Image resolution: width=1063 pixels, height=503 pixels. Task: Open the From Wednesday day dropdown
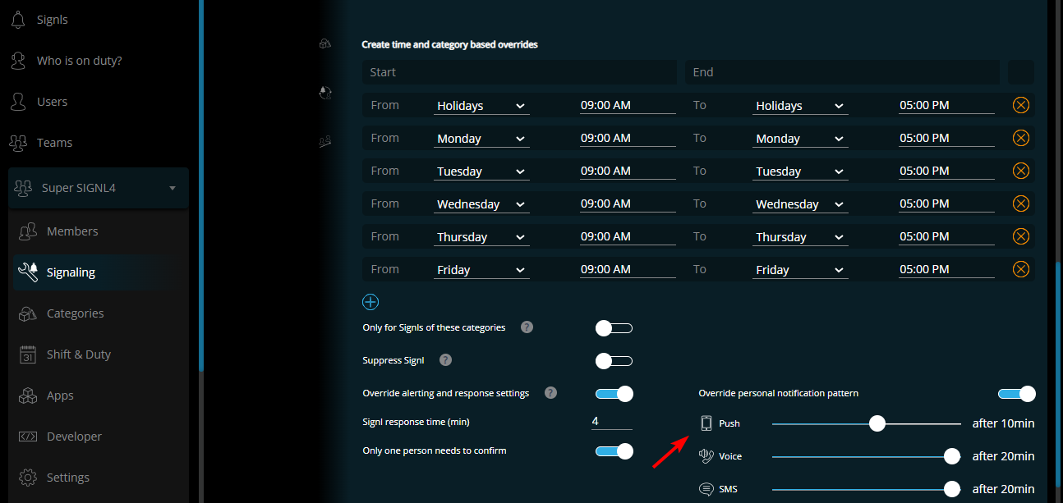click(481, 204)
